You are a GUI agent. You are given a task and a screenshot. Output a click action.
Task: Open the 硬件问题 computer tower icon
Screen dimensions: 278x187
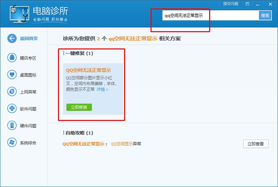[x=12, y=125]
